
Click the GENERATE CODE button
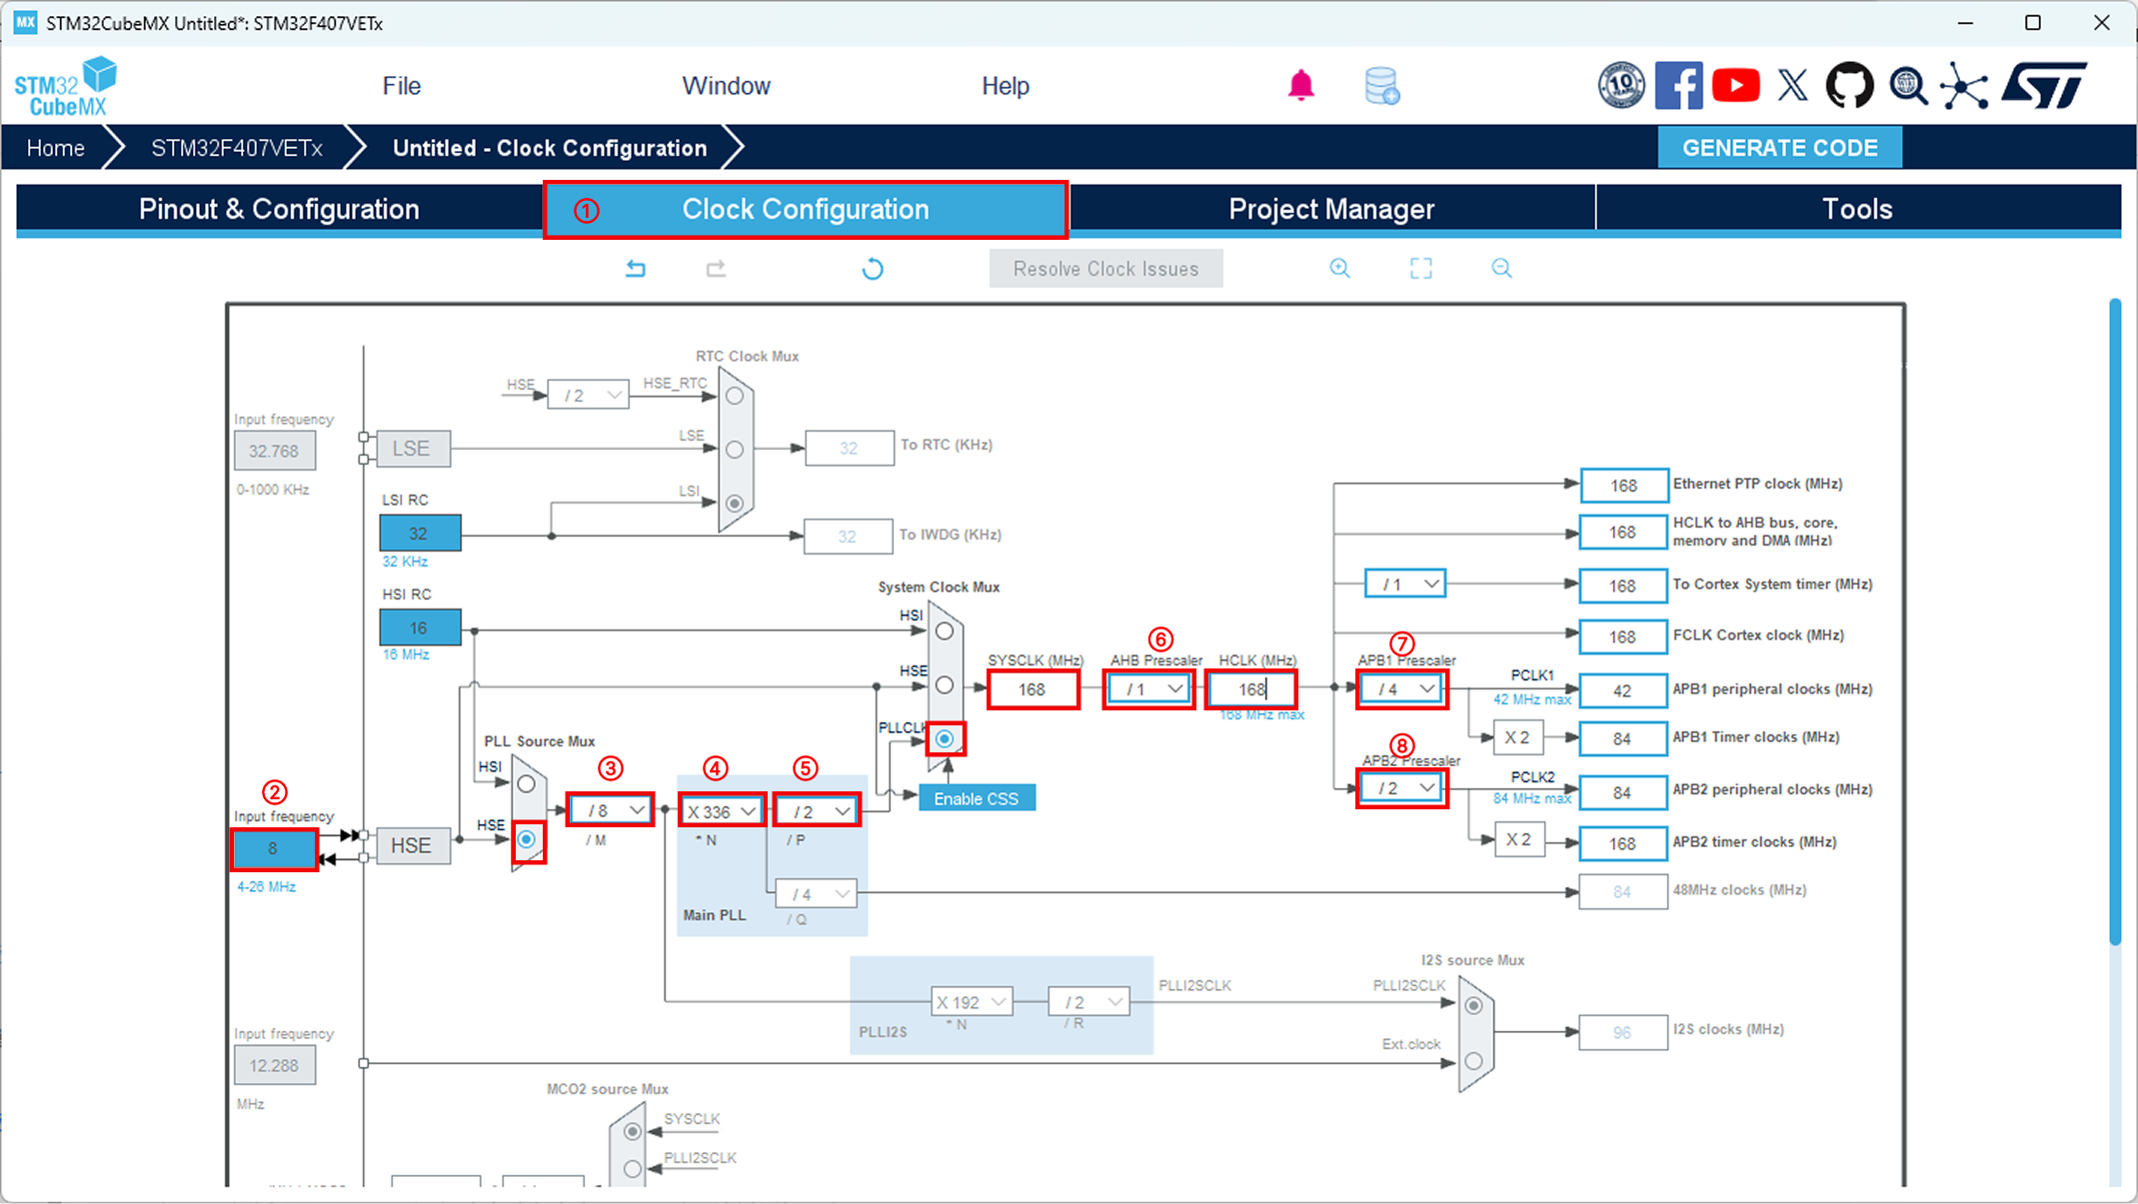point(1780,148)
